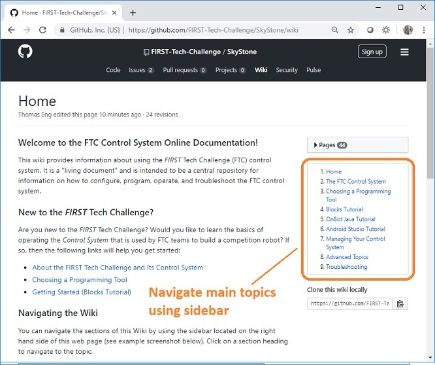Switch to the Code tab

[113, 70]
